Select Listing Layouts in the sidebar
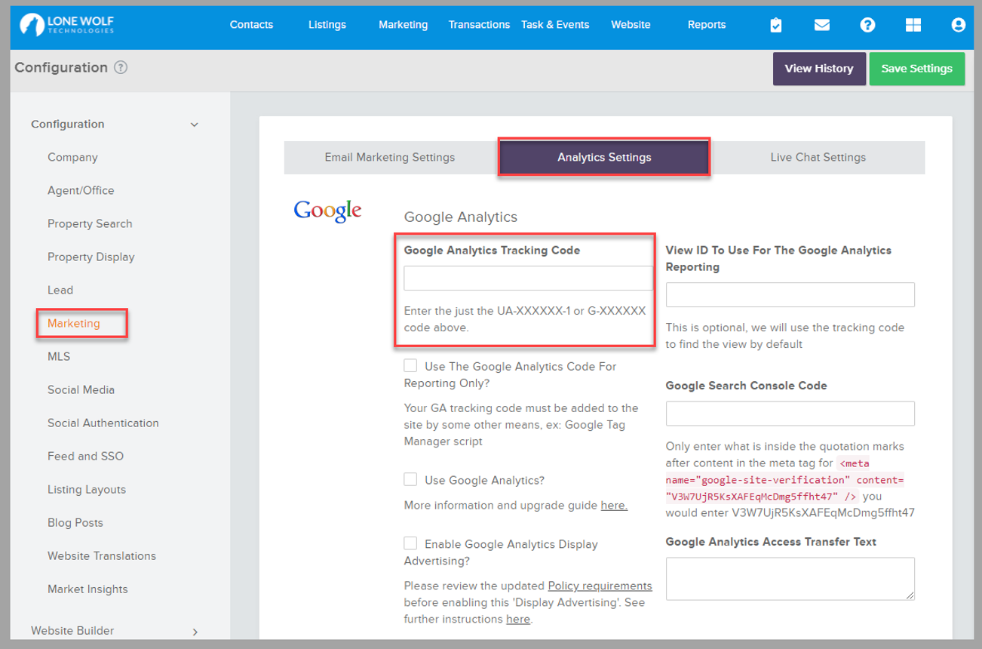 (x=87, y=490)
